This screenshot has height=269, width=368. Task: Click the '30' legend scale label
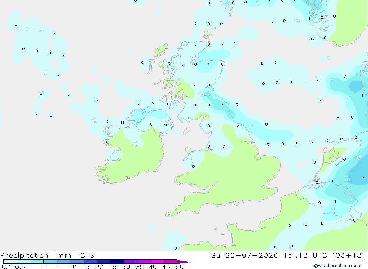tap(126, 267)
